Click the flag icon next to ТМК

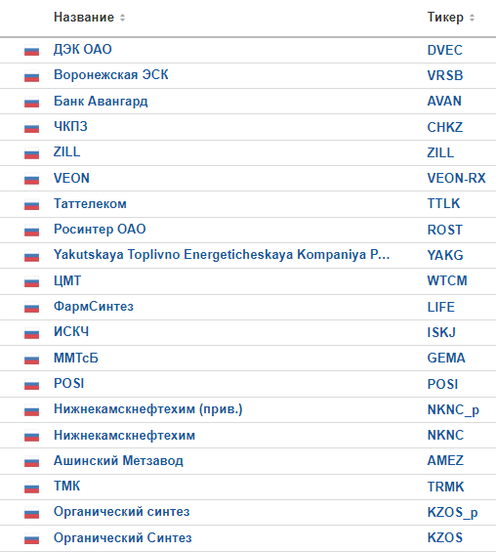pos(31,488)
